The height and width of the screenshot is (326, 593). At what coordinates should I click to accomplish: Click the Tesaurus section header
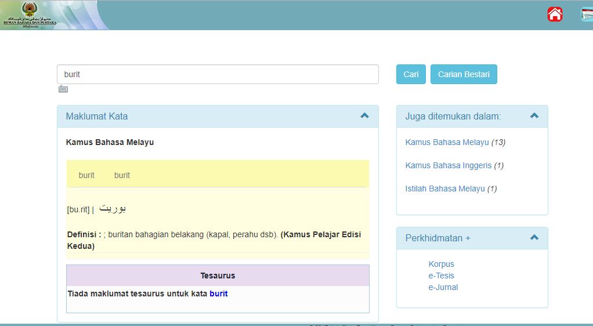click(x=218, y=276)
